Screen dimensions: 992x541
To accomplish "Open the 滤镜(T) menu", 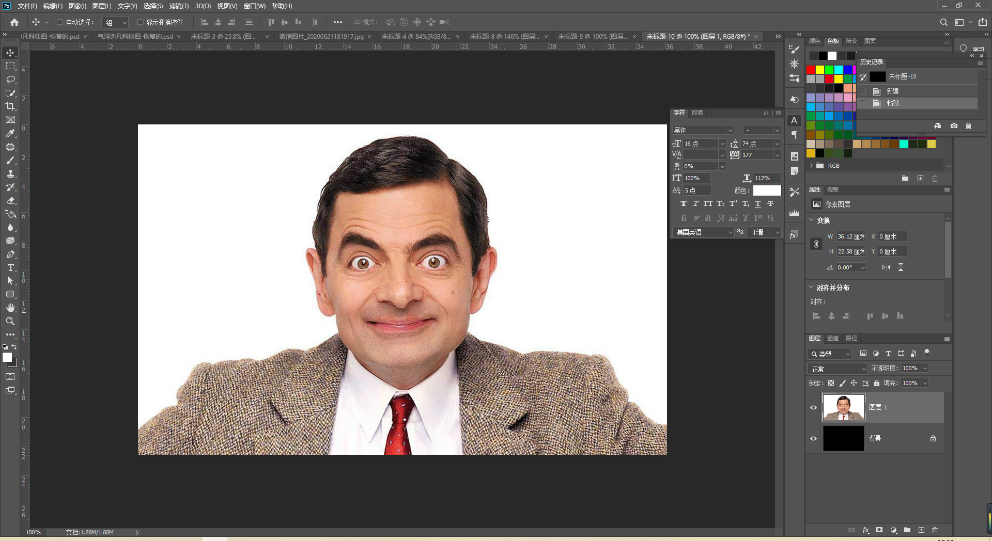I will click(x=179, y=6).
